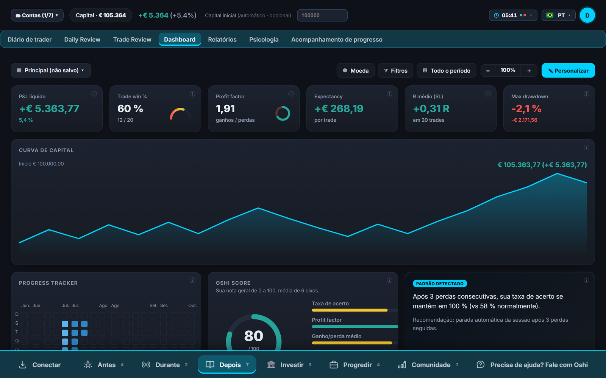Open the Todo o período range selector
The image size is (606, 378).
click(447, 71)
